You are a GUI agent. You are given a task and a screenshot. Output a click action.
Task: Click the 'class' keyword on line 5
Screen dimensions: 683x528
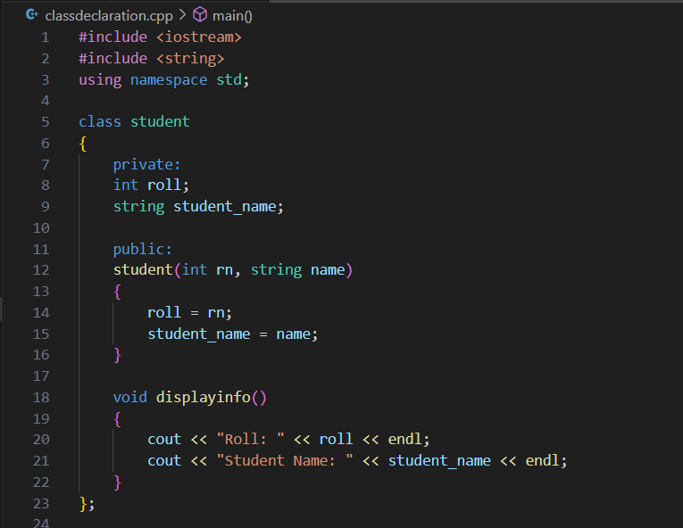click(100, 122)
